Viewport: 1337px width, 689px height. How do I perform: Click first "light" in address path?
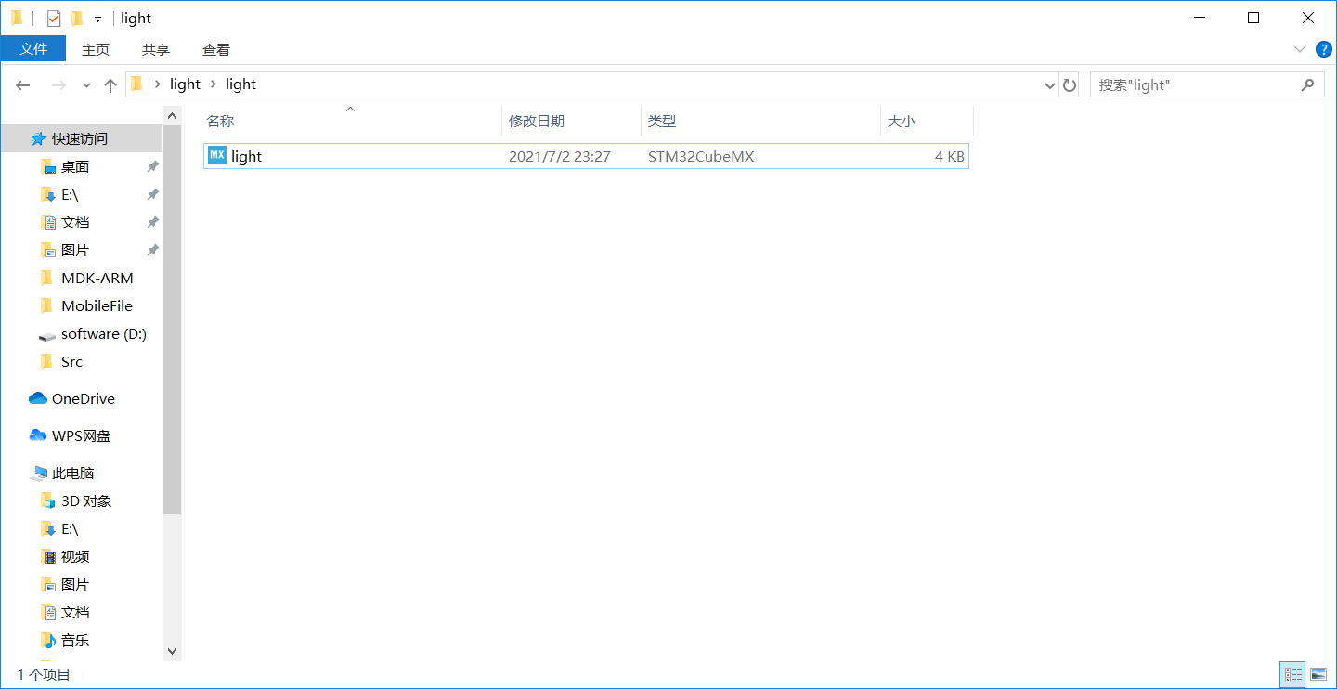185,84
